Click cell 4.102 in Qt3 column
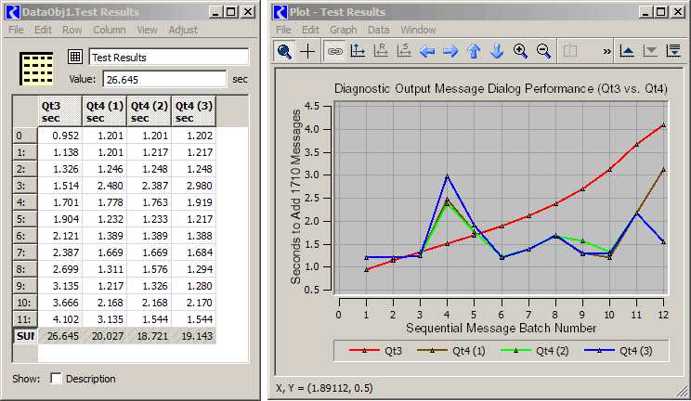The height and width of the screenshot is (401, 691). [x=60, y=319]
